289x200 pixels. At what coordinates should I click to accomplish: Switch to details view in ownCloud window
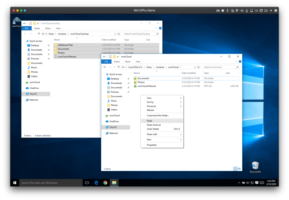[235, 168]
